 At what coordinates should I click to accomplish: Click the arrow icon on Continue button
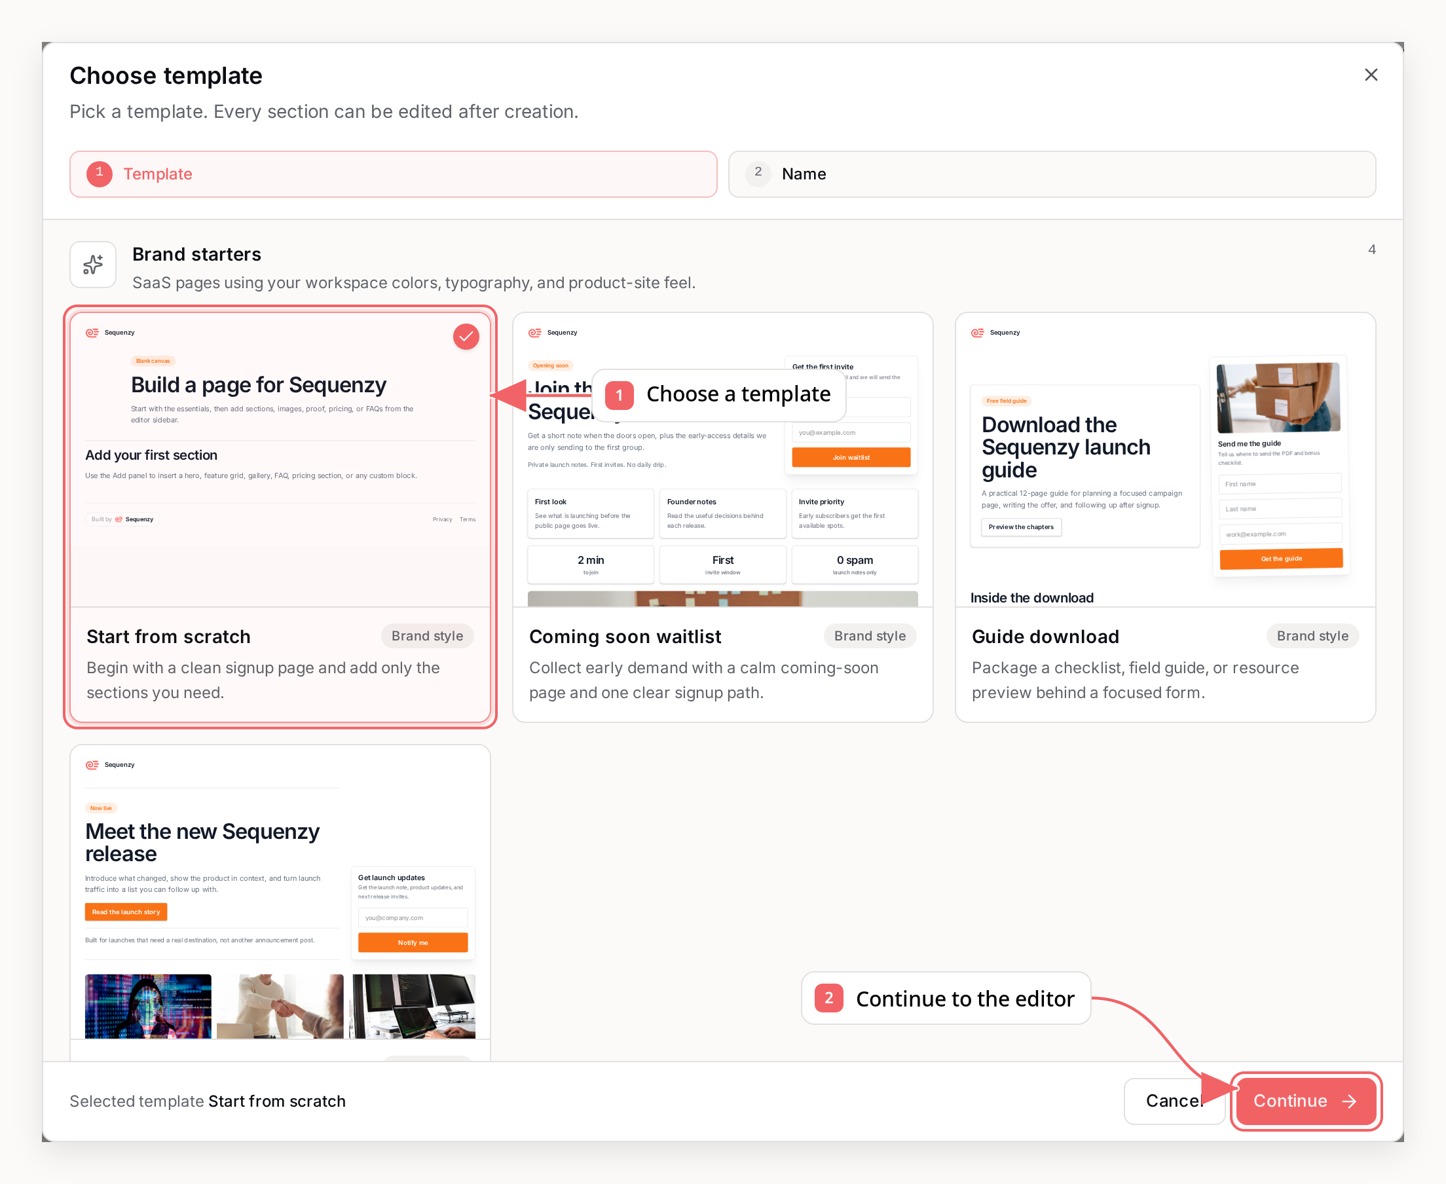[x=1348, y=1101]
